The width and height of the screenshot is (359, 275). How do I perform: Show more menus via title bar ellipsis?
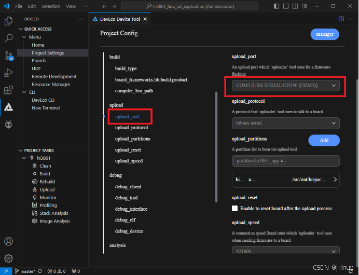pos(86,6)
